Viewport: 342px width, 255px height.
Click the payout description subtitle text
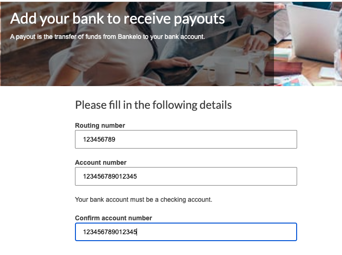[107, 37]
